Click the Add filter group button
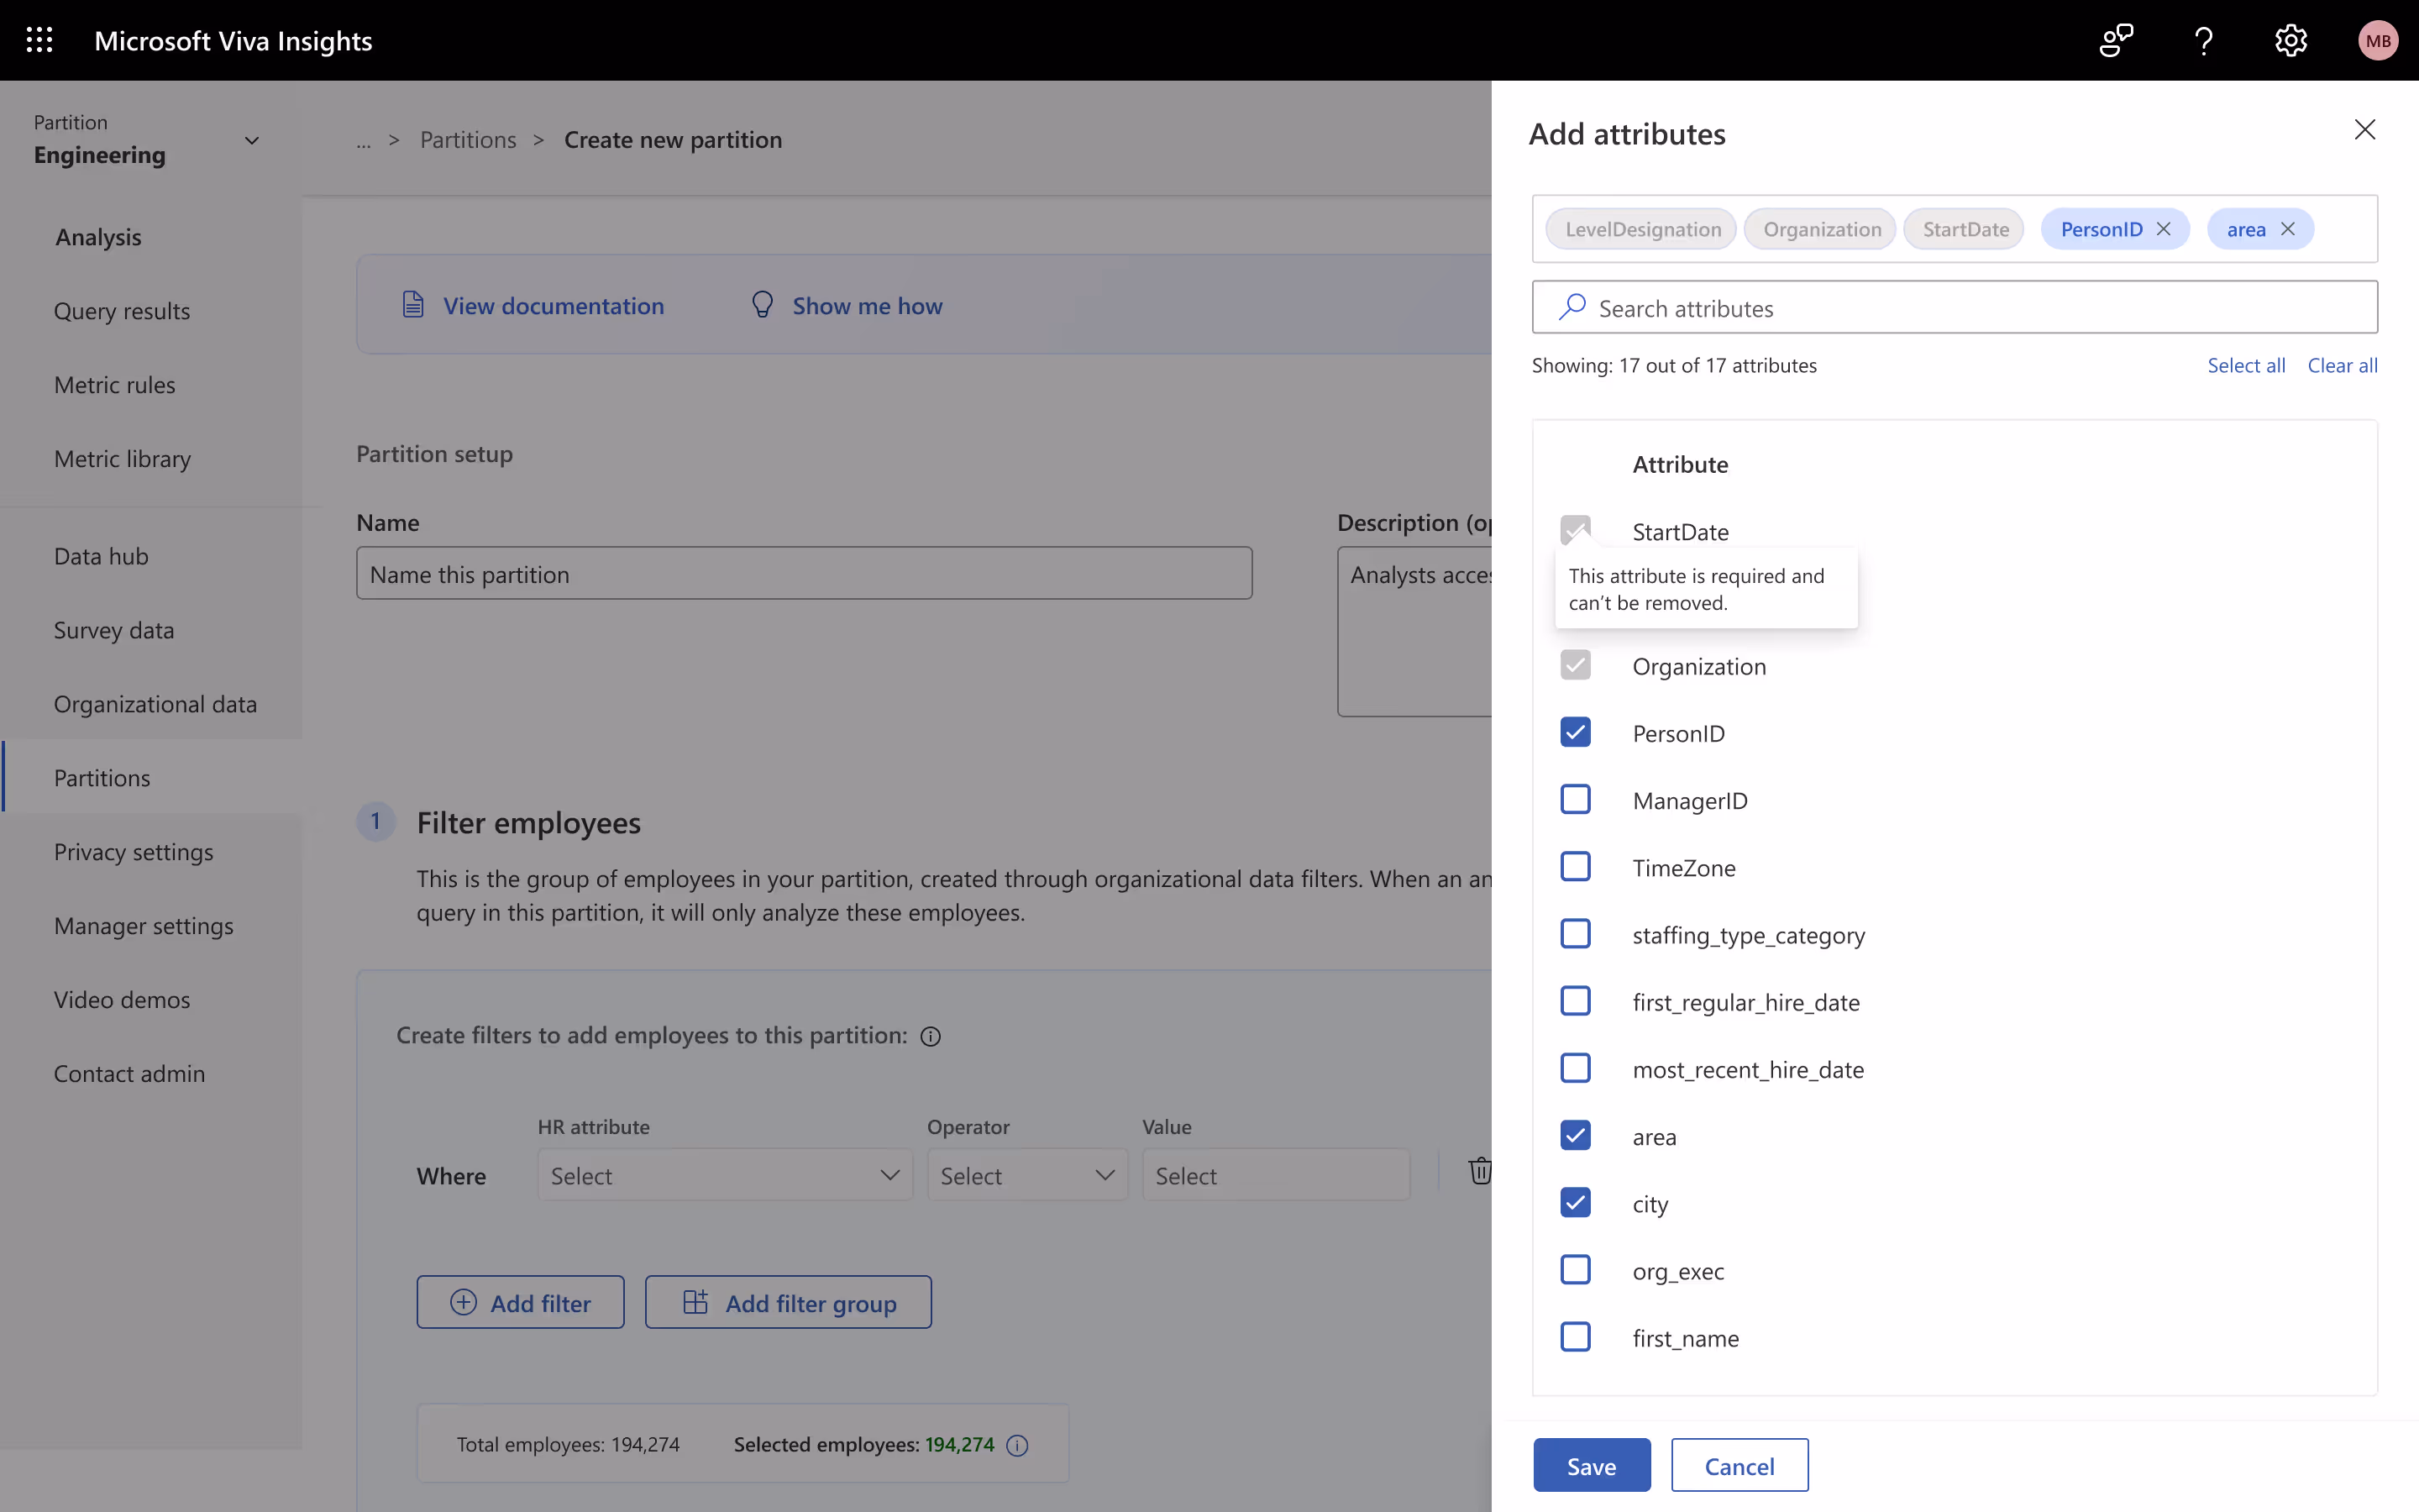Screen dimensions: 2419x1512 click(x=788, y=1302)
